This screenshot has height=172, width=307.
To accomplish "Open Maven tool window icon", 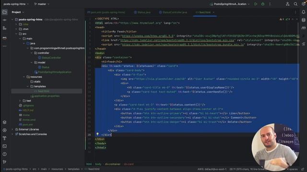I will [304, 28].
